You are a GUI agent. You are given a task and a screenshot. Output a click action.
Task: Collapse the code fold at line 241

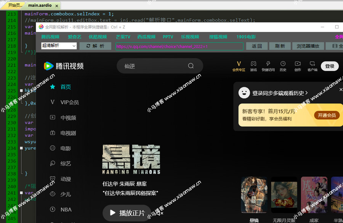click(x=21, y=193)
